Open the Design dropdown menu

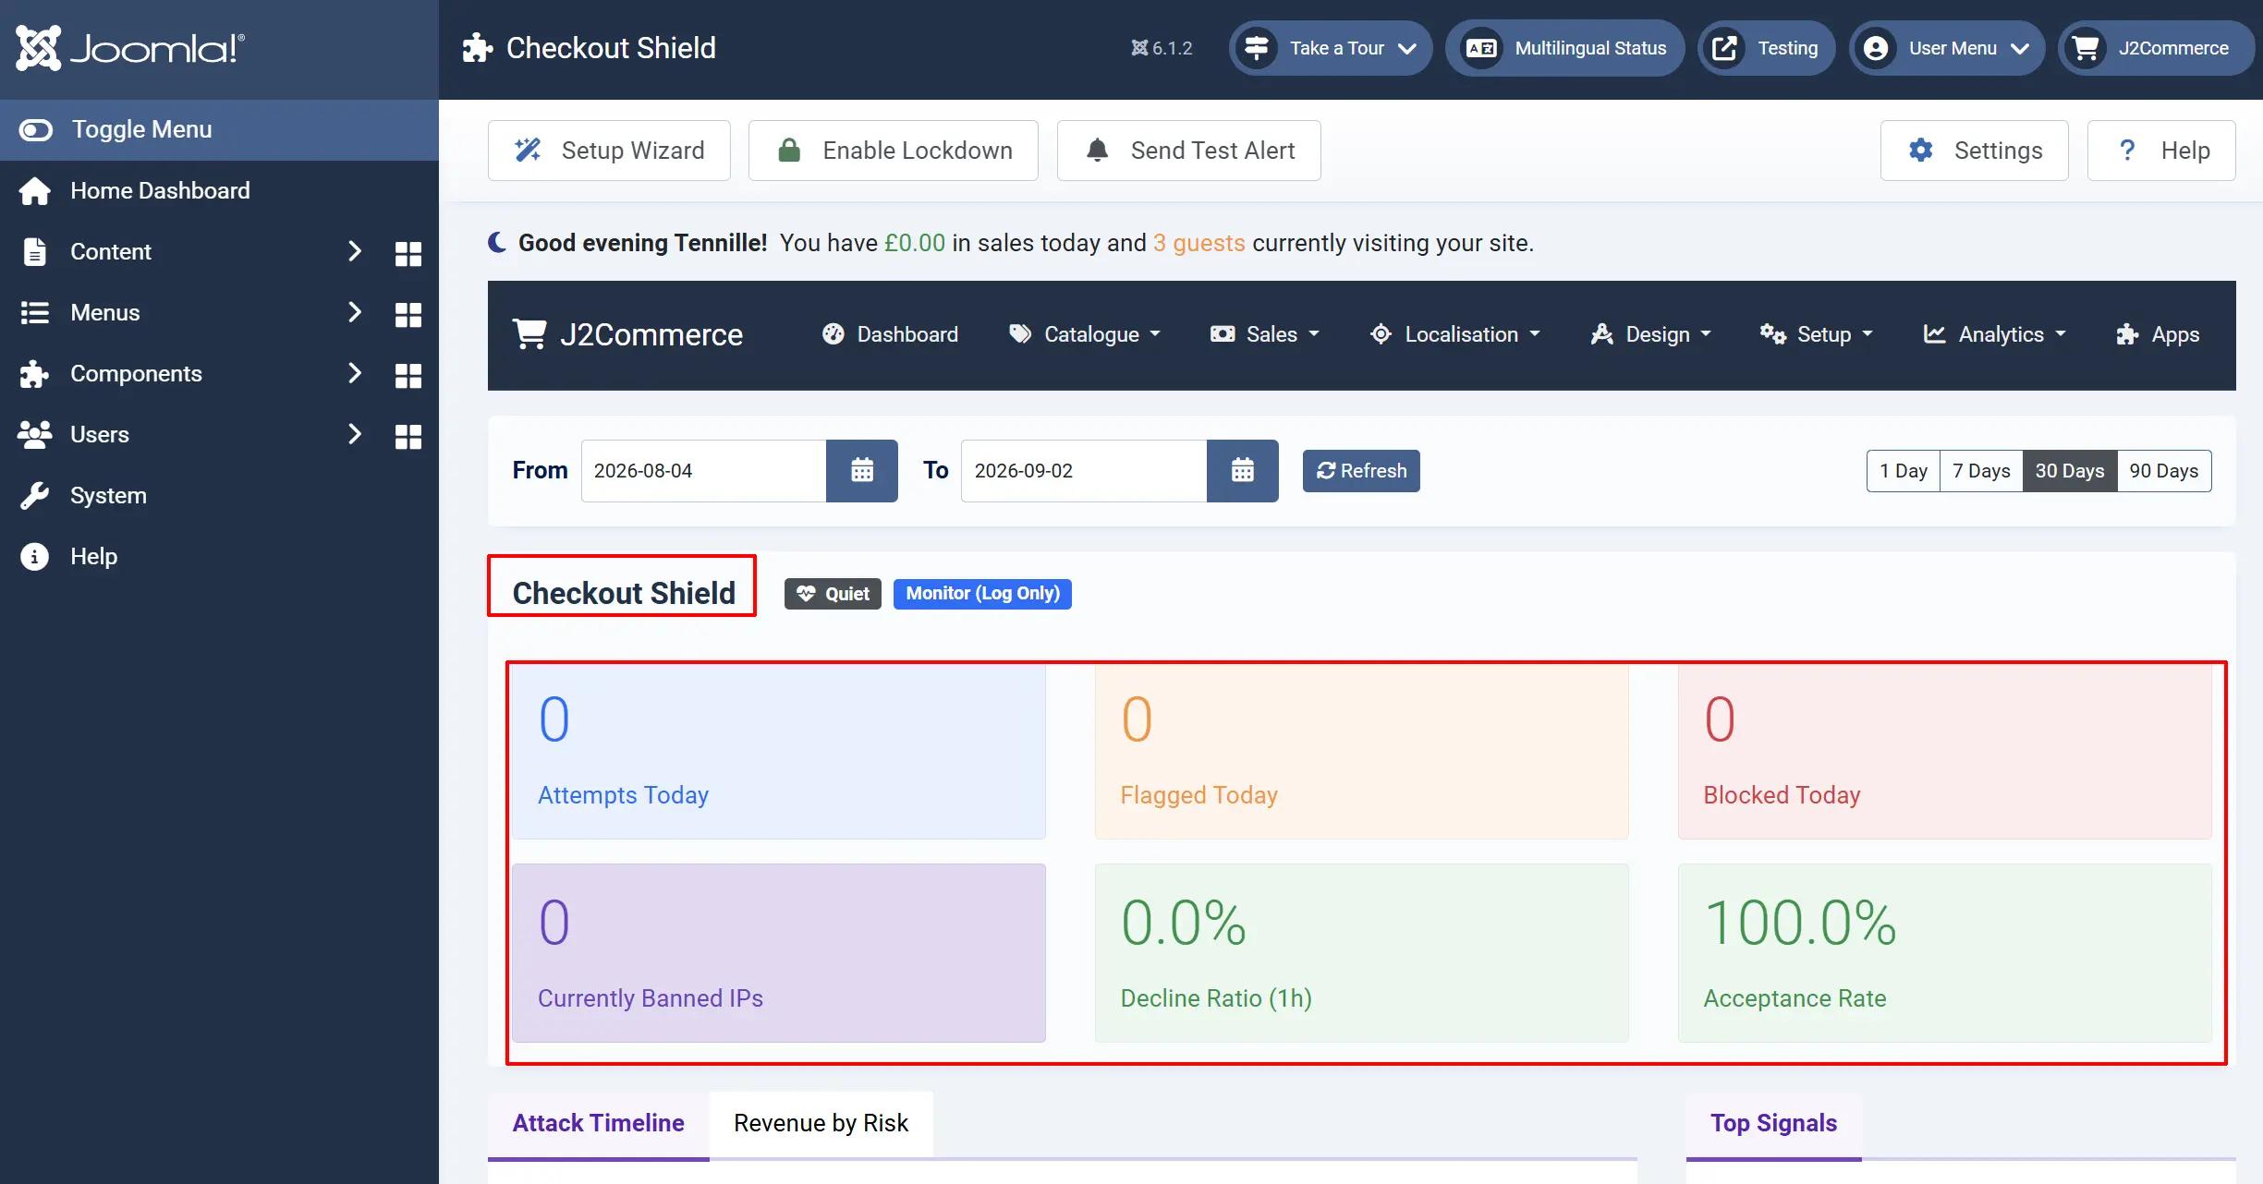click(1651, 334)
